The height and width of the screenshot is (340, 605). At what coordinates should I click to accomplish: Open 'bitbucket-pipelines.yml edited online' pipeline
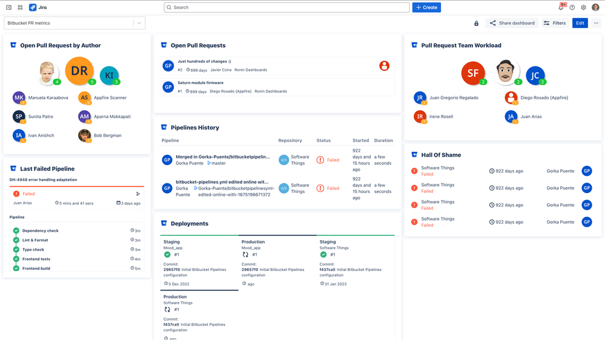tap(222, 182)
